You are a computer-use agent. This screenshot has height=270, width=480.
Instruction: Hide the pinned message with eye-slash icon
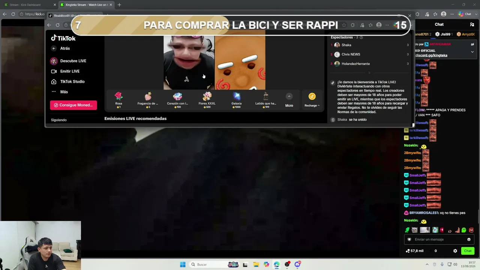[x=472, y=44]
